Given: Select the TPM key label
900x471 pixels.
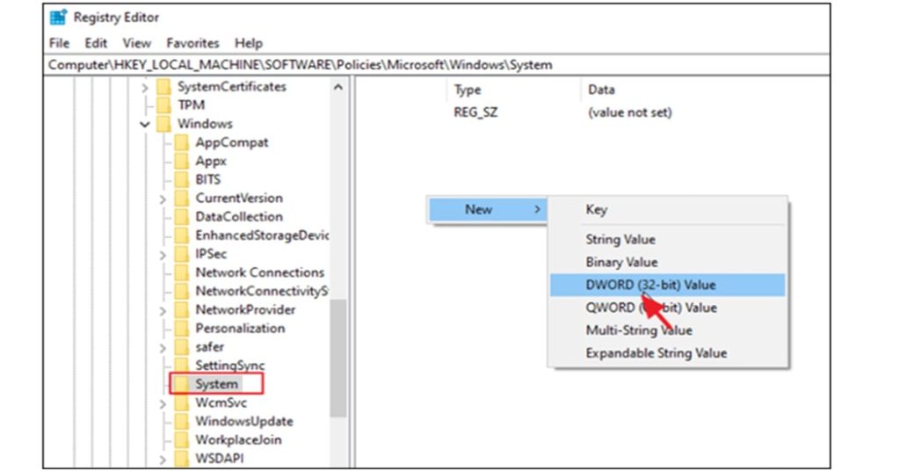Looking at the screenshot, I should (191, 105).
